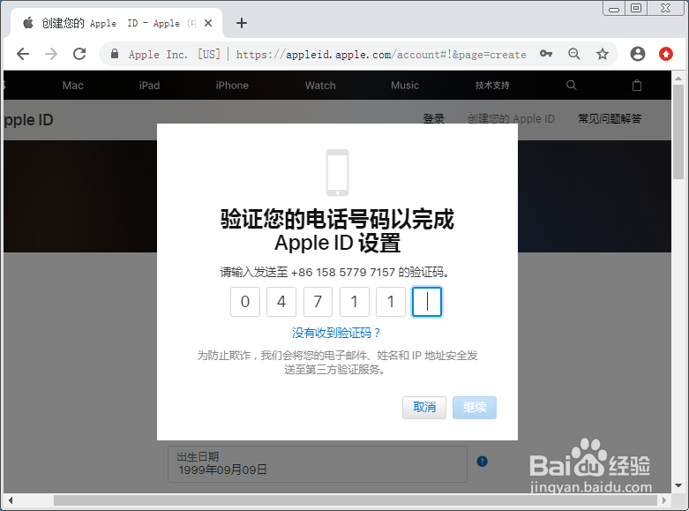Open the shopping bag icon
Image resolution: width=689 pixels, height=511 pixels.
point(637,86)
